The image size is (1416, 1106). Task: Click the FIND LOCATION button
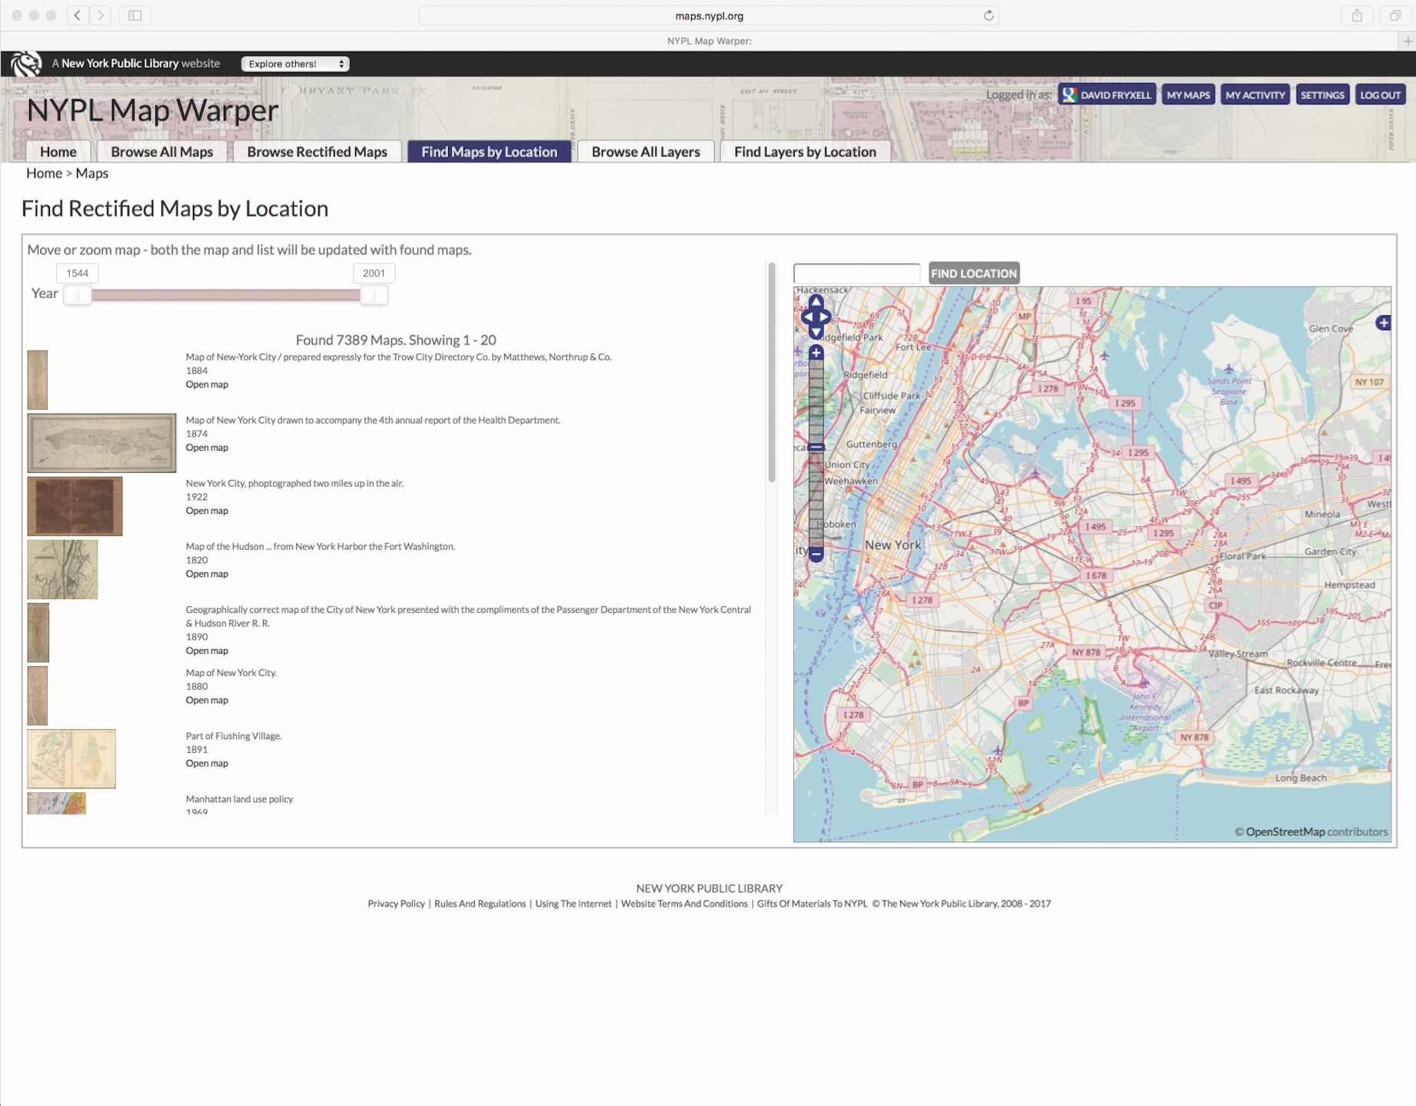pos(972,273)
